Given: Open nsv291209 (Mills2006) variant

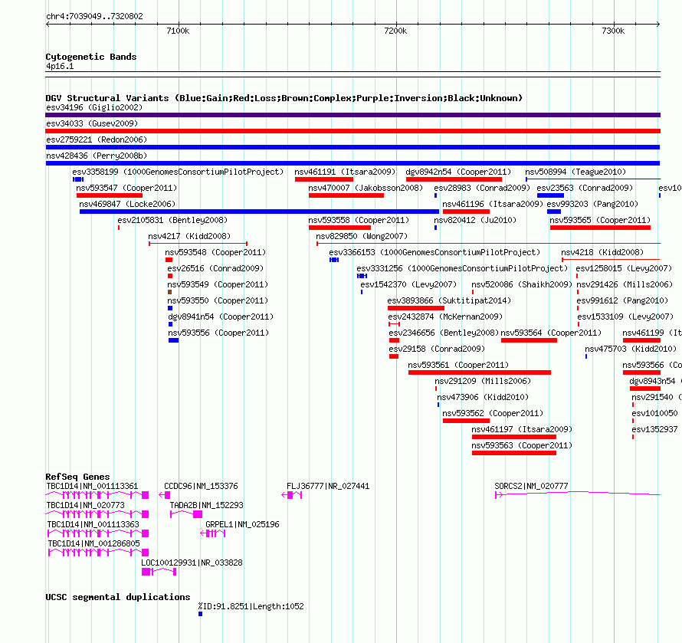Looking at the screenshot, I should [436, 389].
